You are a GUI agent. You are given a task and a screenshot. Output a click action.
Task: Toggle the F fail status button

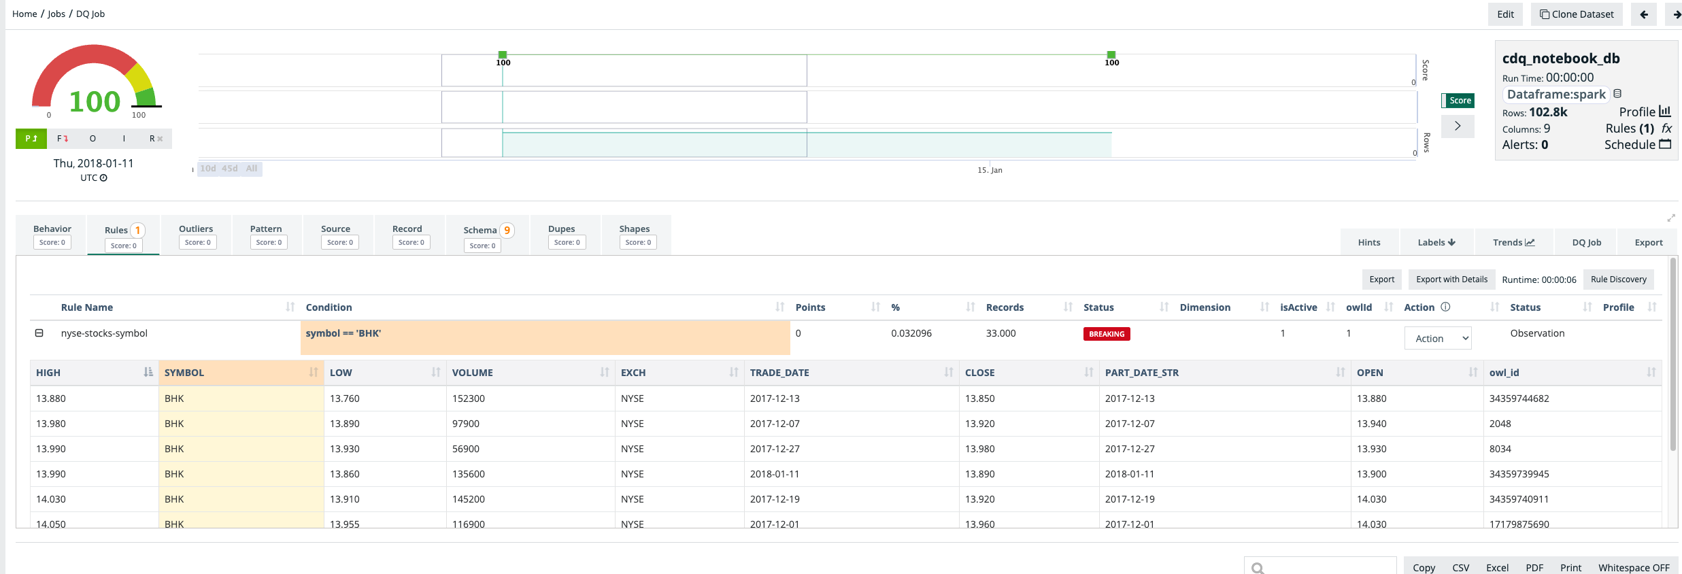63,139
